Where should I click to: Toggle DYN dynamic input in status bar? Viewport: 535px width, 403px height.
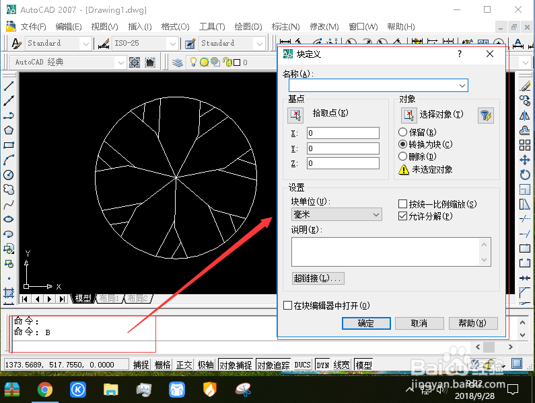pos(322,365)
